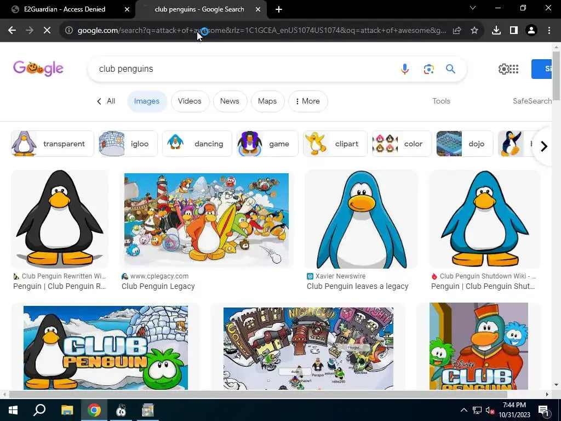Open the black penguin image

click(60, 219)
